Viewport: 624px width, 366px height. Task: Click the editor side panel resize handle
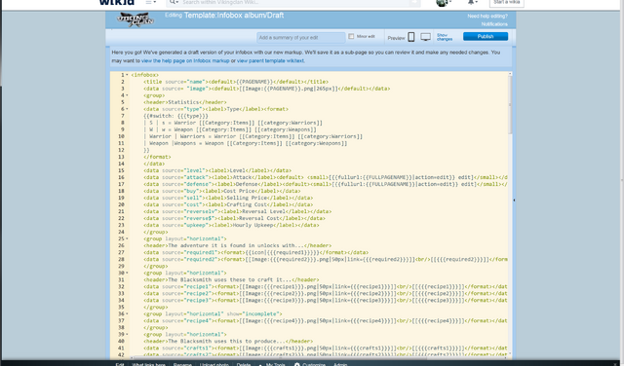(514, 201)
